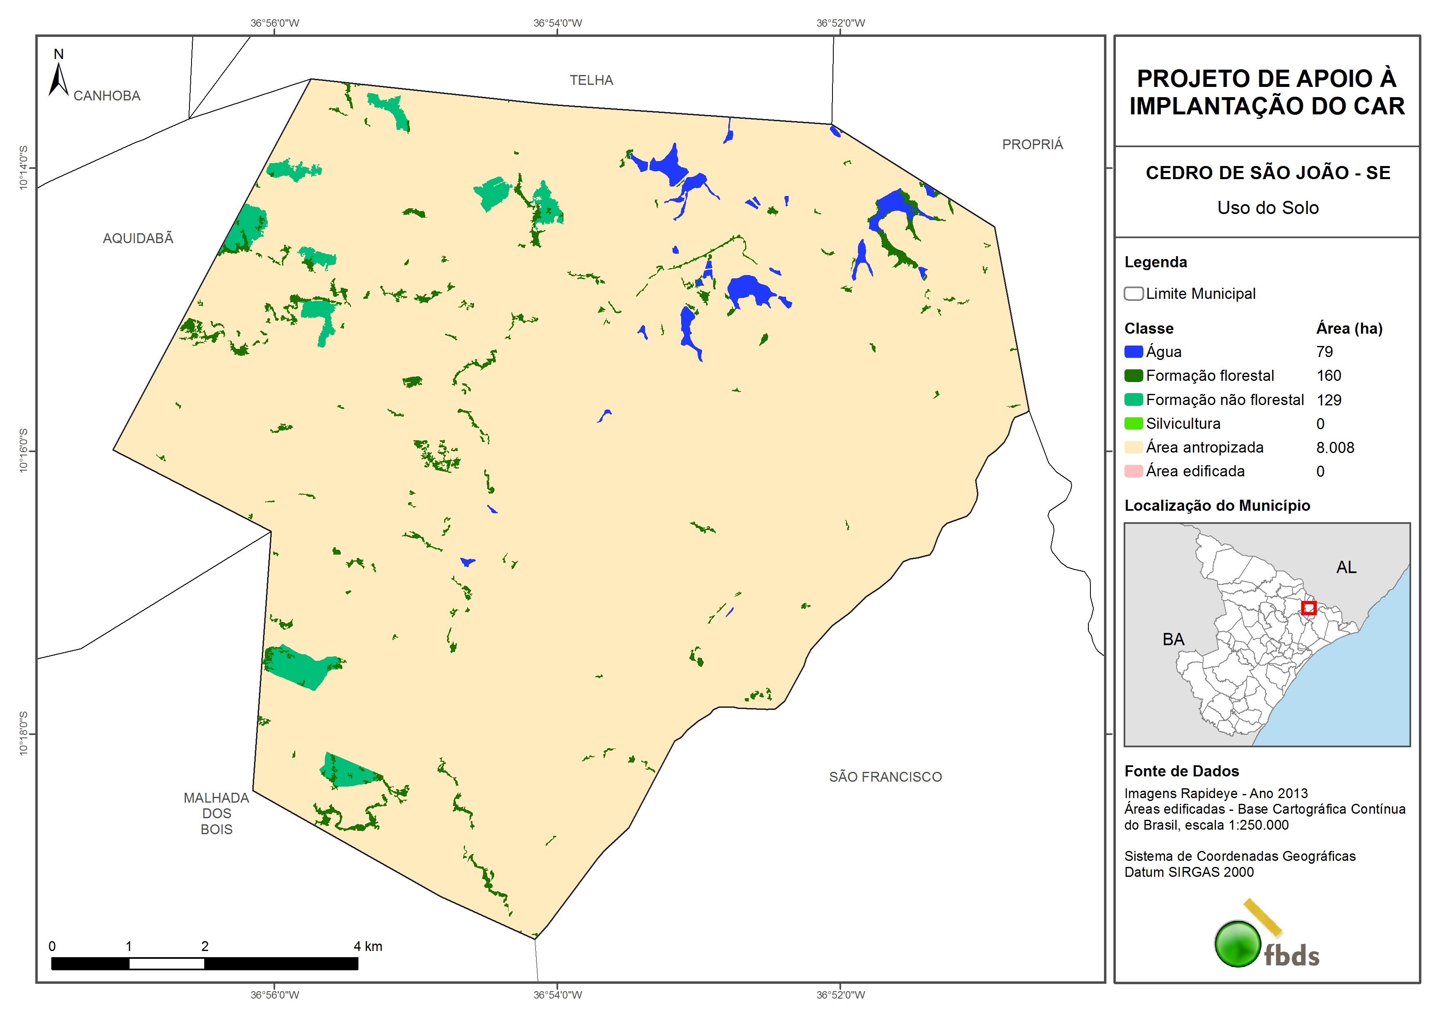Select the dark green Formação florestal swatch

point(1133,375)
